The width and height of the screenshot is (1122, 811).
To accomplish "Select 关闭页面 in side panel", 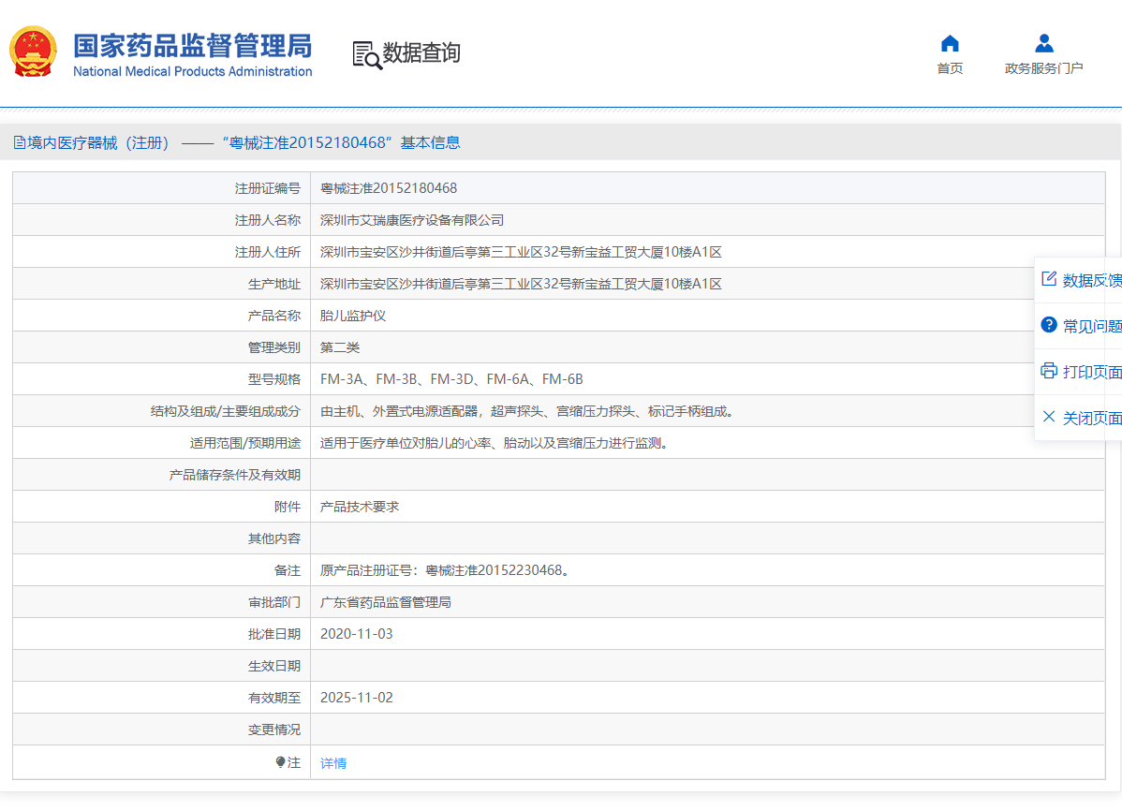I will 1092,418.
